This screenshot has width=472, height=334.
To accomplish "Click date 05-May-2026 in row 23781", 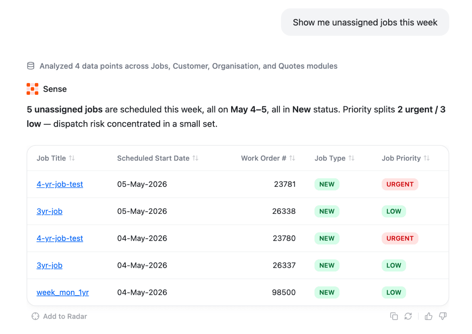I will [142, 184].
